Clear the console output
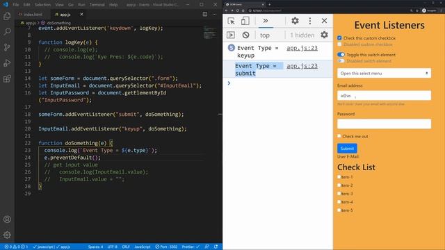This screenshot has height=250, width=445. [x=245, y=35]
